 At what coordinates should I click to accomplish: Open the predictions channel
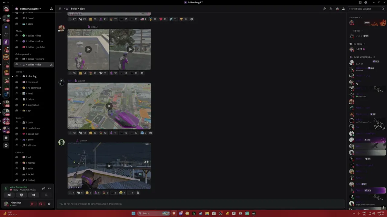tap(34, 128)
